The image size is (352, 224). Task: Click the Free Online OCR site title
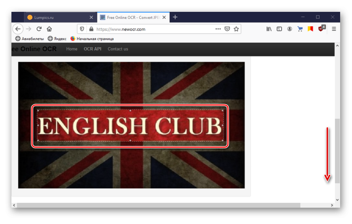click(34, 49)
